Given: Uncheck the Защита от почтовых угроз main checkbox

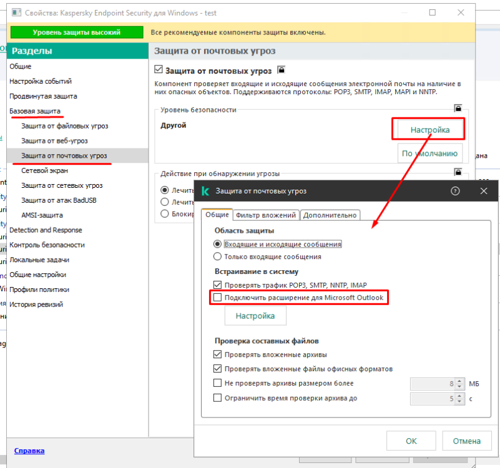Looking at the screenshot, I should tap(159, 69).
